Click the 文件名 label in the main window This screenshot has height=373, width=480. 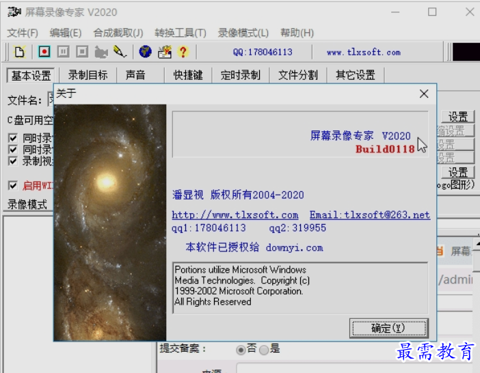[x=25, y=100]
